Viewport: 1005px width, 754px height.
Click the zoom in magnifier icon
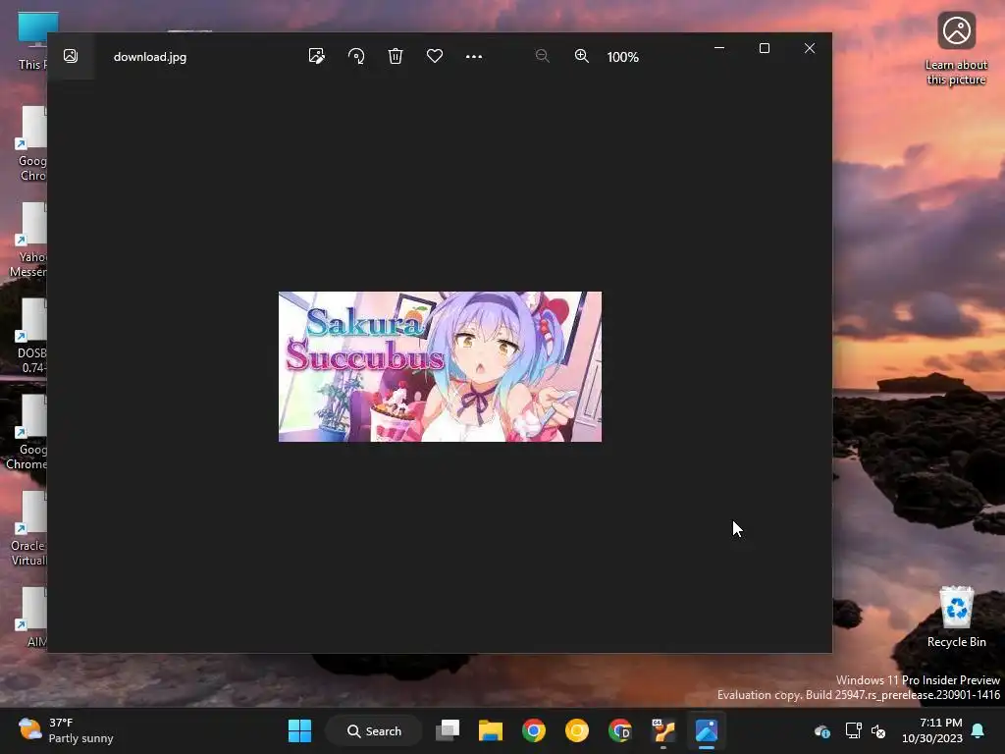coord(581,56)
